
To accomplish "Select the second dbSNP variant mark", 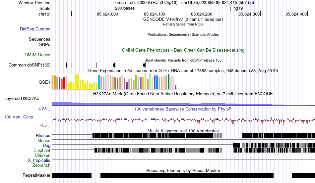I will click(72, 65).
